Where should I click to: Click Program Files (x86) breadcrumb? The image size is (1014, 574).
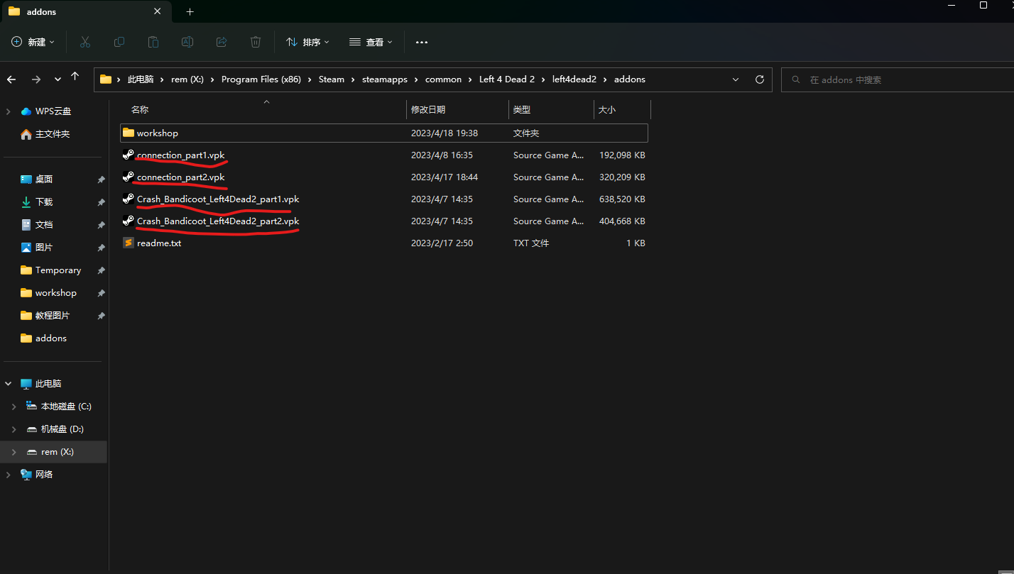coord(261,79)
